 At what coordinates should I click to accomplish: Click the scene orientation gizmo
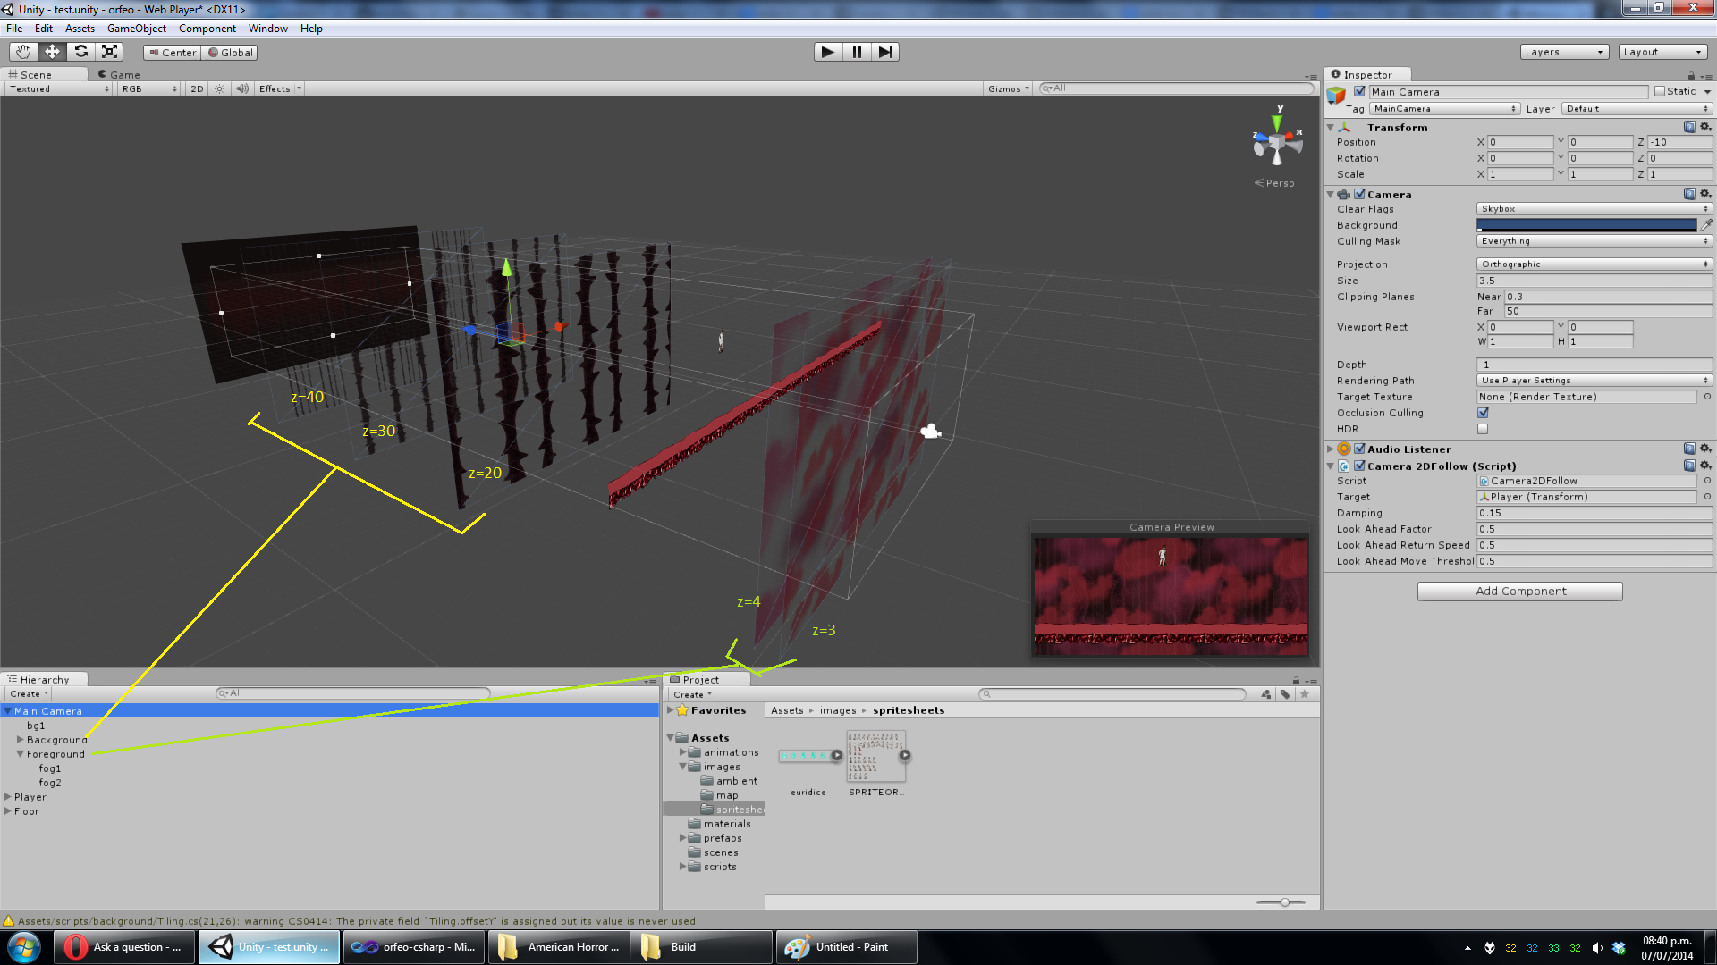tap(1276, 142)
